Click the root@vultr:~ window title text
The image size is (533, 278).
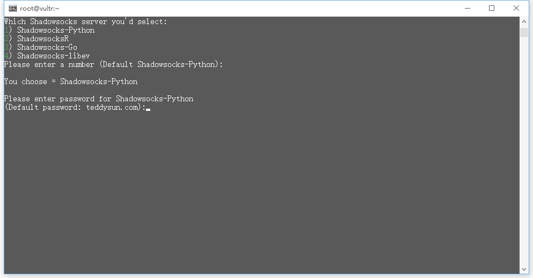[x=40, y=8]
